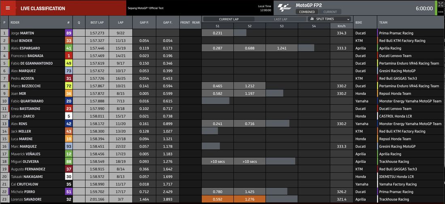Click Jorge Martin's number 89 badge

69,33
